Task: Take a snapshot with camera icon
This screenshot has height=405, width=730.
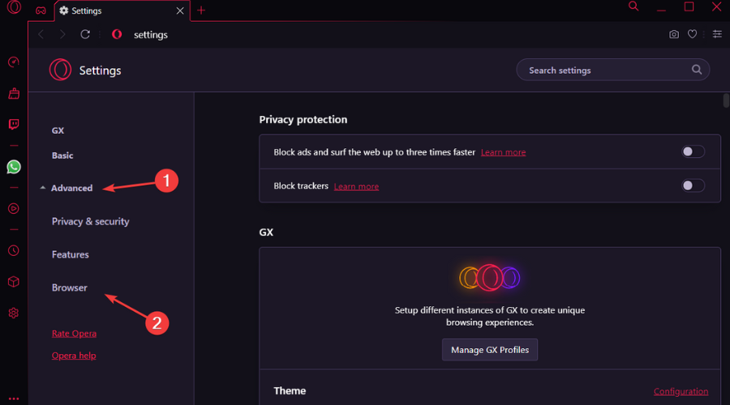Action: [x=674, y=34]
